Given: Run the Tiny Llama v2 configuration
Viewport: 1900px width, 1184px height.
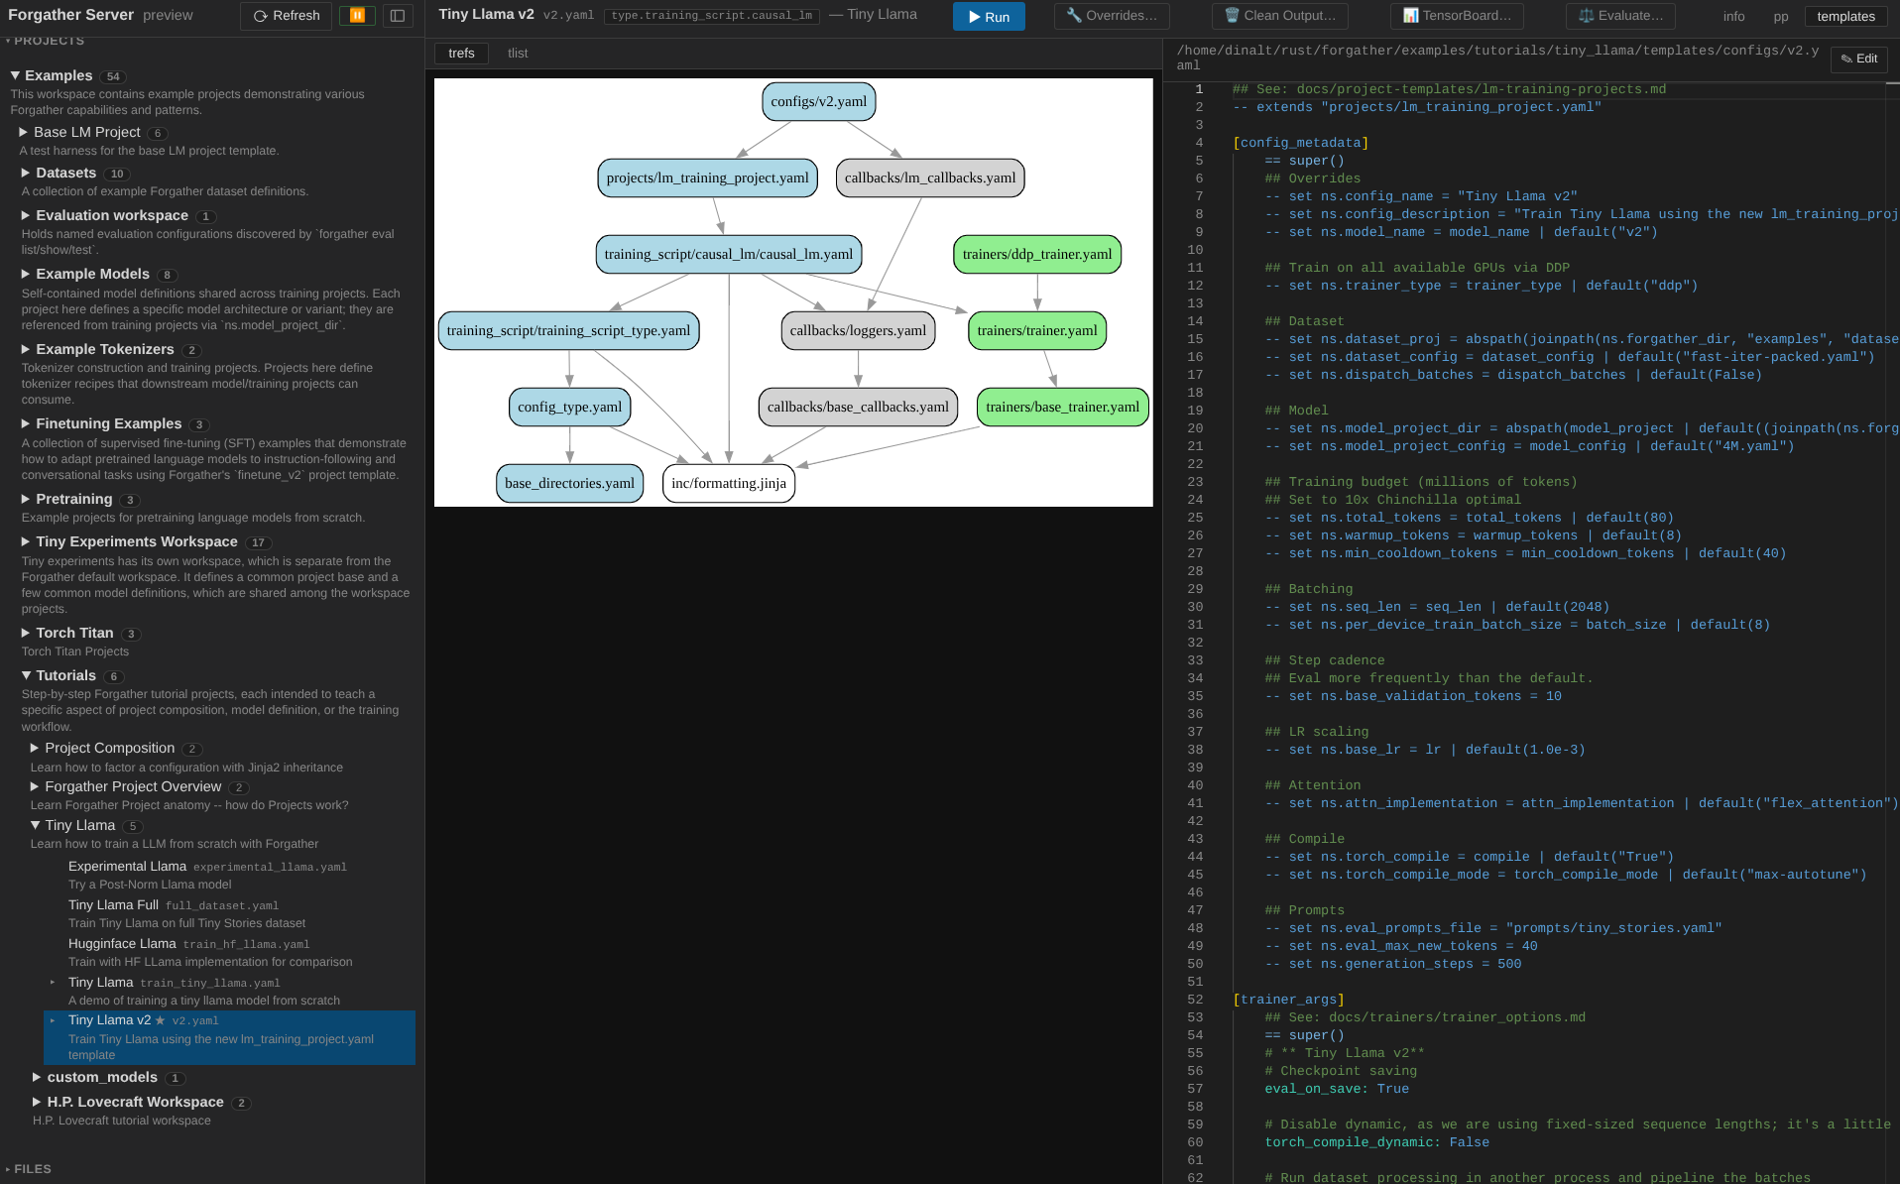Looking at the screenshot, I should click(x=989, y=17).
